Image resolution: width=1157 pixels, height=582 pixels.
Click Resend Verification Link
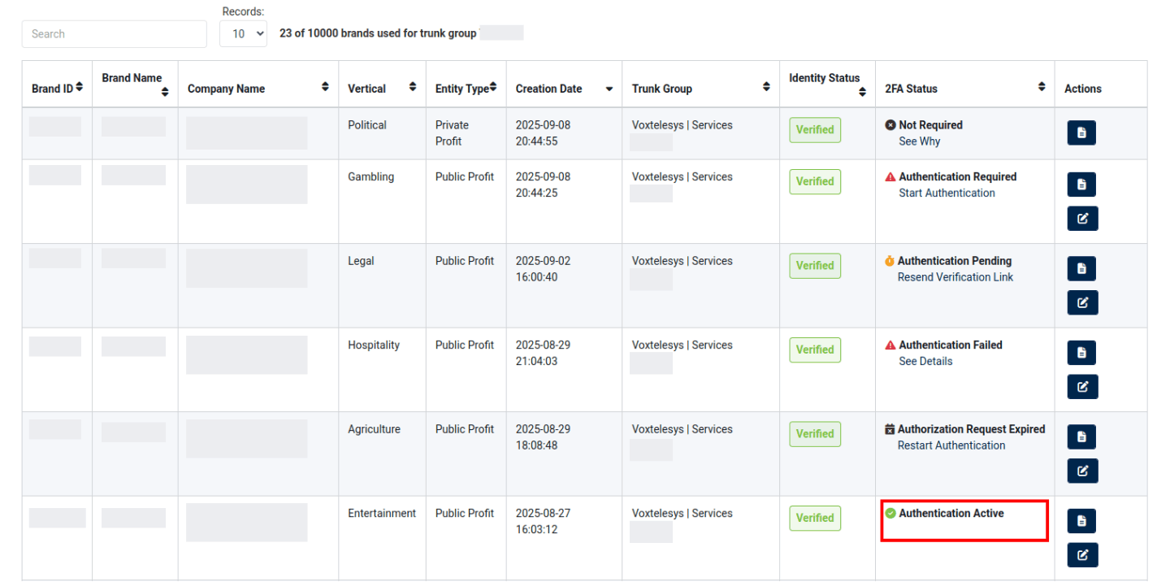955,277
